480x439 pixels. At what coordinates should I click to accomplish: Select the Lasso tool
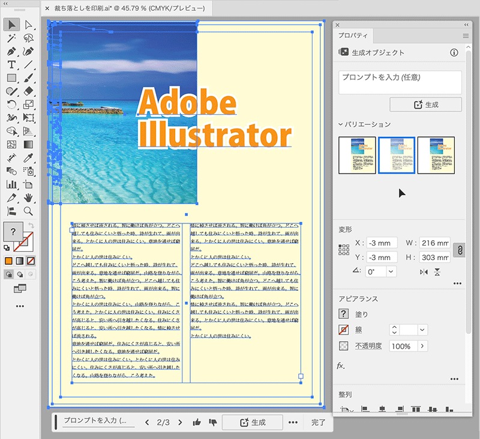[28, 38]
